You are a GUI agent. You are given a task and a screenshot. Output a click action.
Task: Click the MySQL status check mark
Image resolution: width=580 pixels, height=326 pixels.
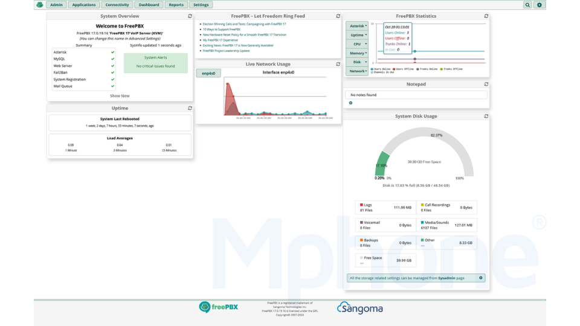click(112, 59)
